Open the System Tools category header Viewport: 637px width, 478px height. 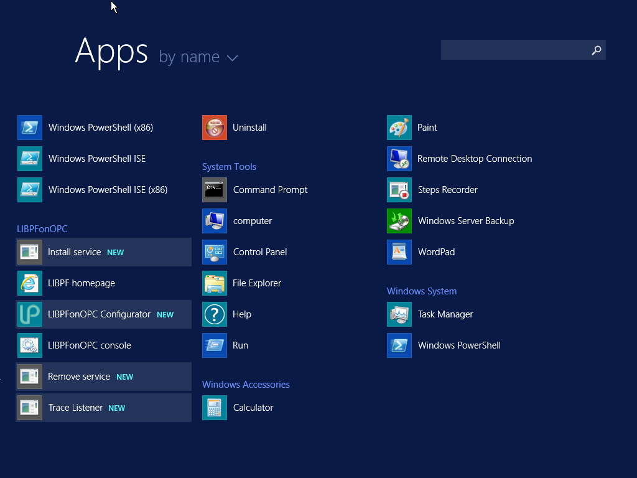point(229,167)
